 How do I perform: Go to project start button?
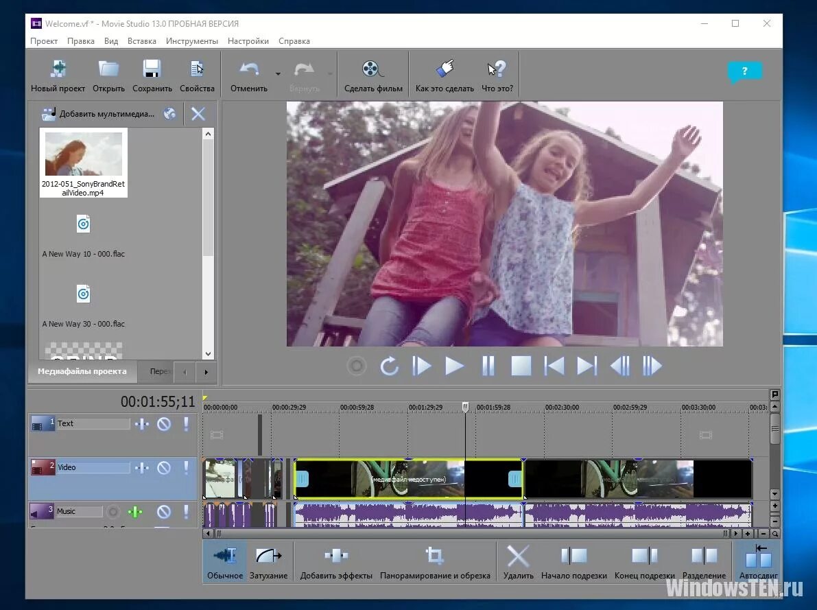click(x=554, y=366)
